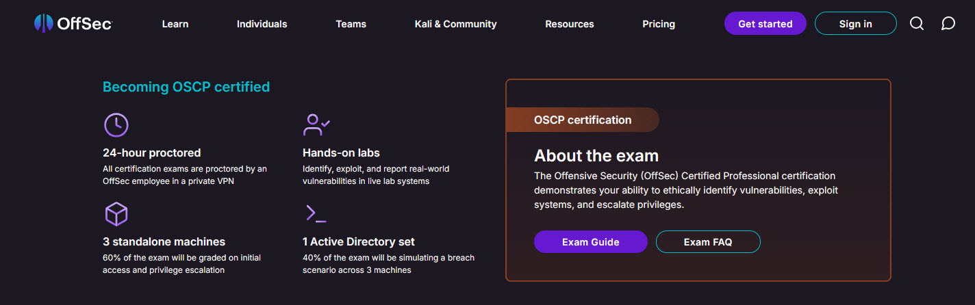Open the Learn menu

(x=175, y=23)
